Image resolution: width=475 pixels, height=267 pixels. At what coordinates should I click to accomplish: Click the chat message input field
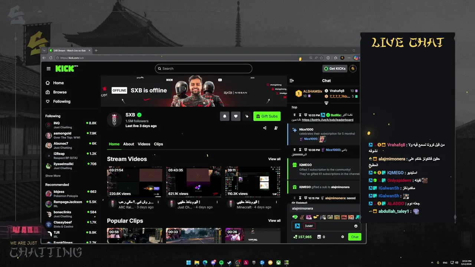pos(327,226)
